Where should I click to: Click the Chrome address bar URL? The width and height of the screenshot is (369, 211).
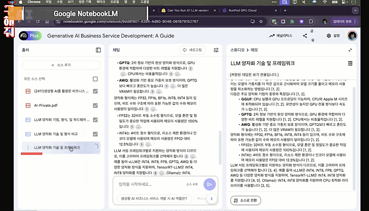pos(131,22)
